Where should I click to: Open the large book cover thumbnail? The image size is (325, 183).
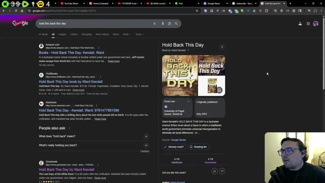click(x=180, y=75)
